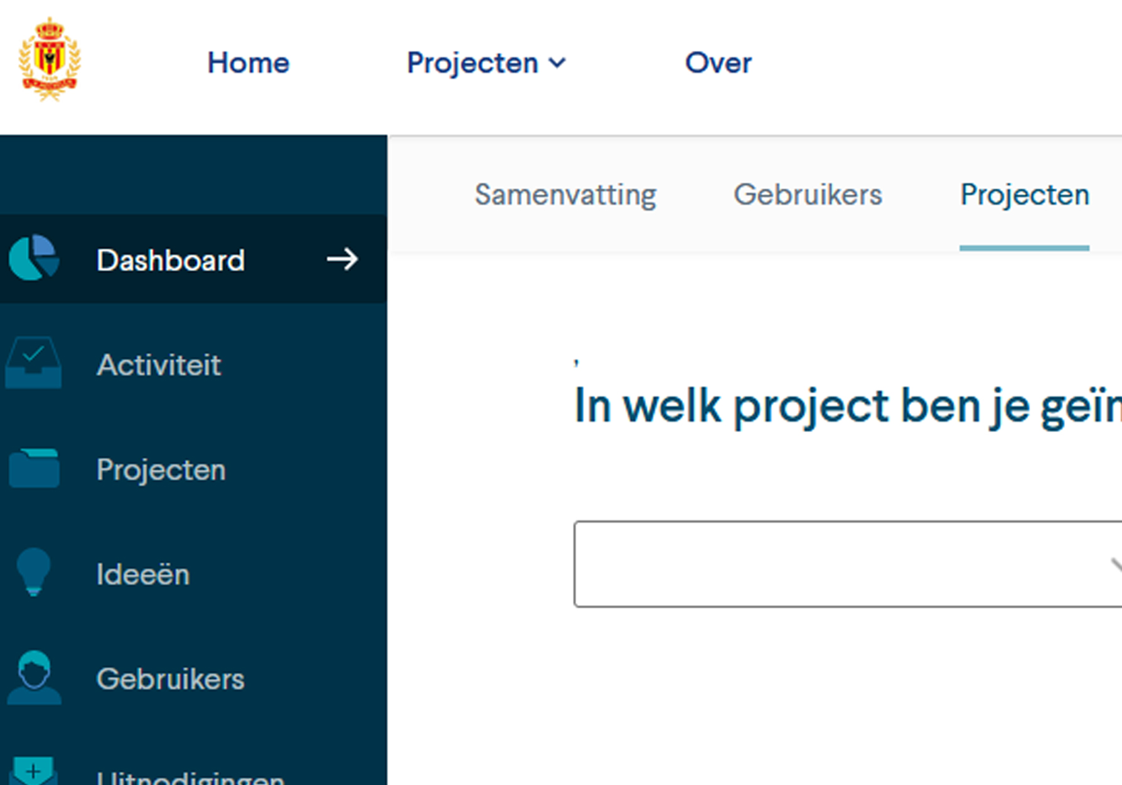1122x785 pixels.
Task: Select the active Projecten tab
Action: coord(1024,194)
